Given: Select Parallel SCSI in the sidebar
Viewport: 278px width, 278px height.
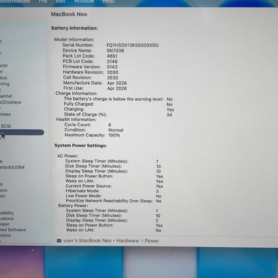Looking at the screenshot, I should [5, 126].
